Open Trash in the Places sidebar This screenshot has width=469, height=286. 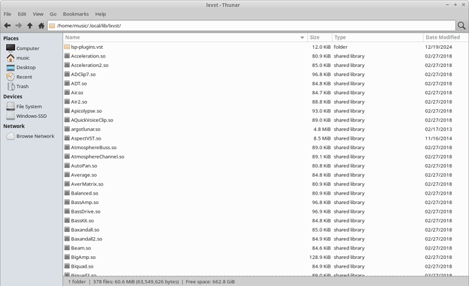tap(22, 86)
